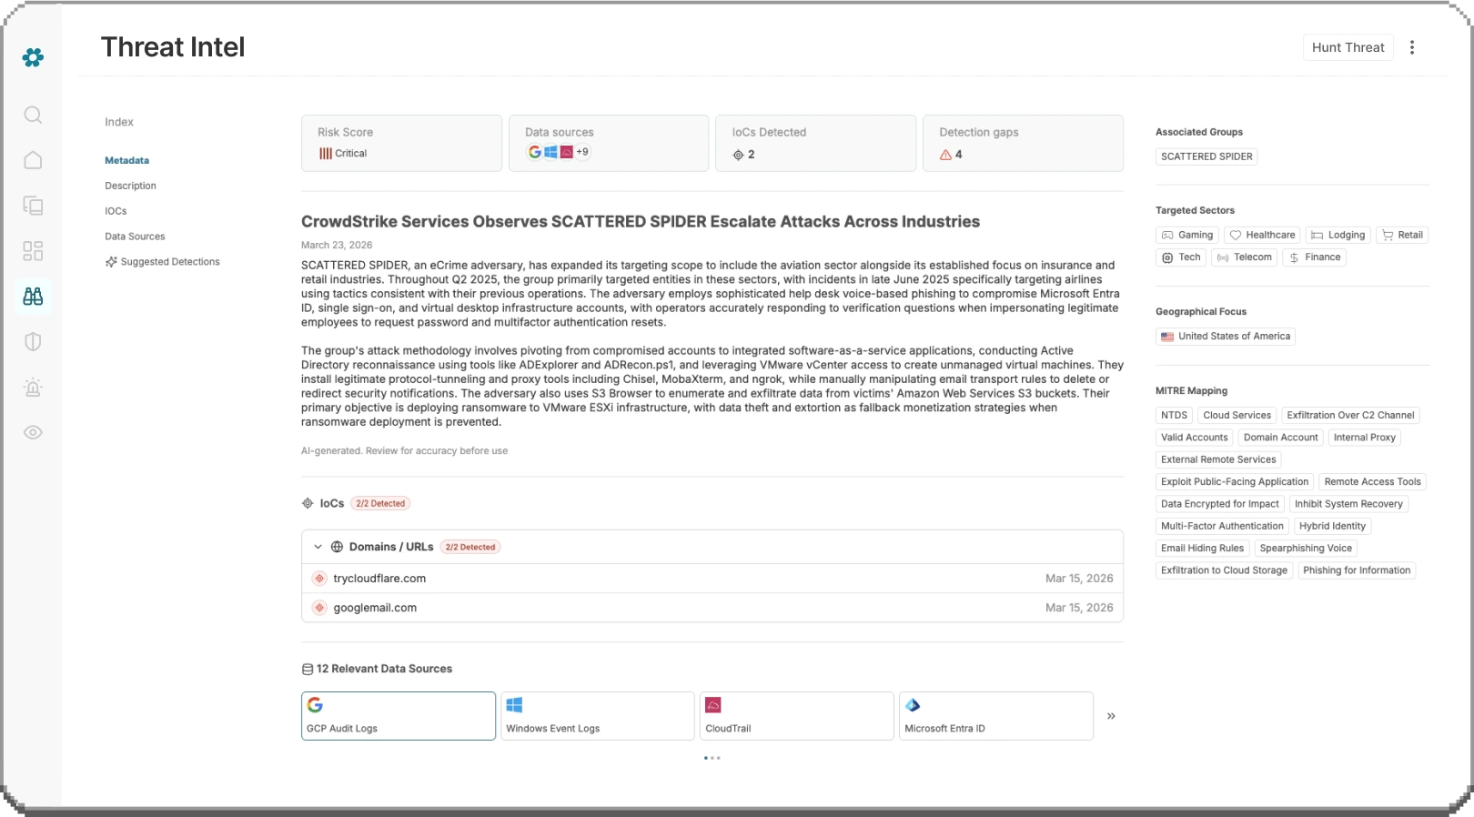Click the Cloud Services MITRE tag
The width and height of the screenshot is (1474, 817).
pyautogui.click(x=1237, y=416)
